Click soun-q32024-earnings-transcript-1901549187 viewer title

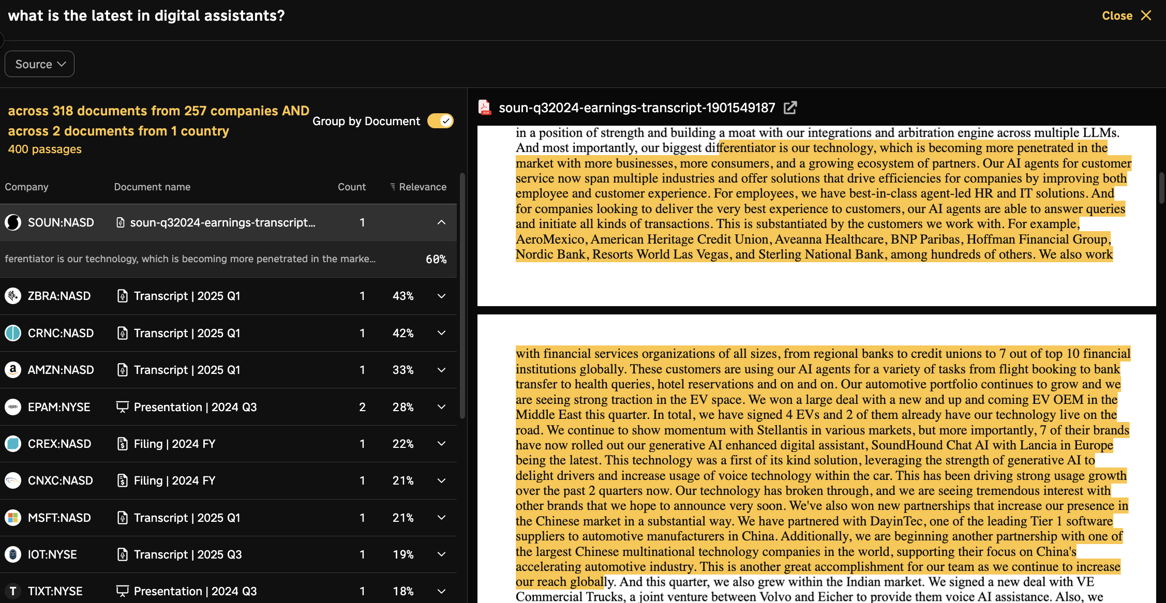tap(637, 108)
